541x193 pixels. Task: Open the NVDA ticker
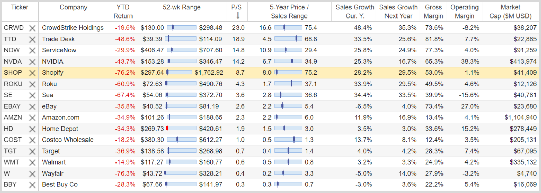pos(13,61)
